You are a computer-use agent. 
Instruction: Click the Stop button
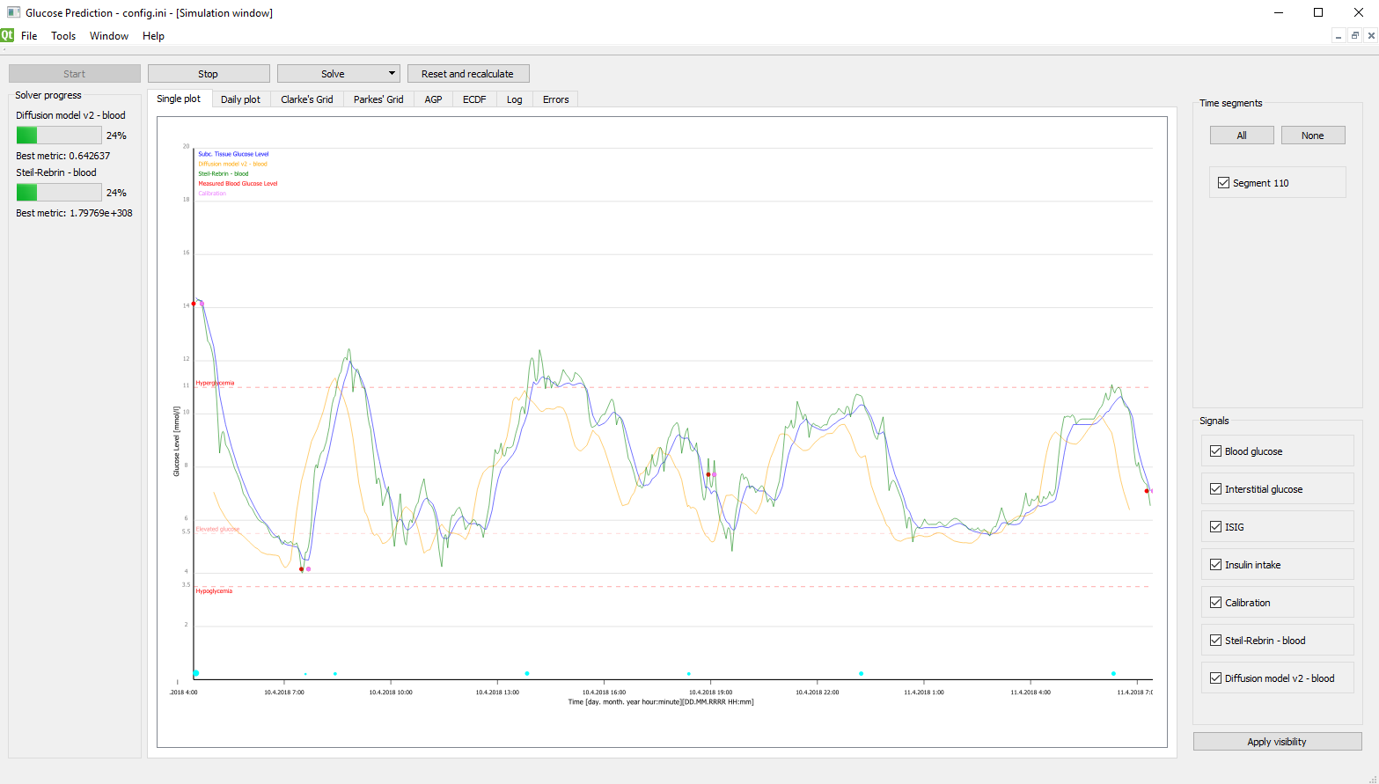coord(209,74)
